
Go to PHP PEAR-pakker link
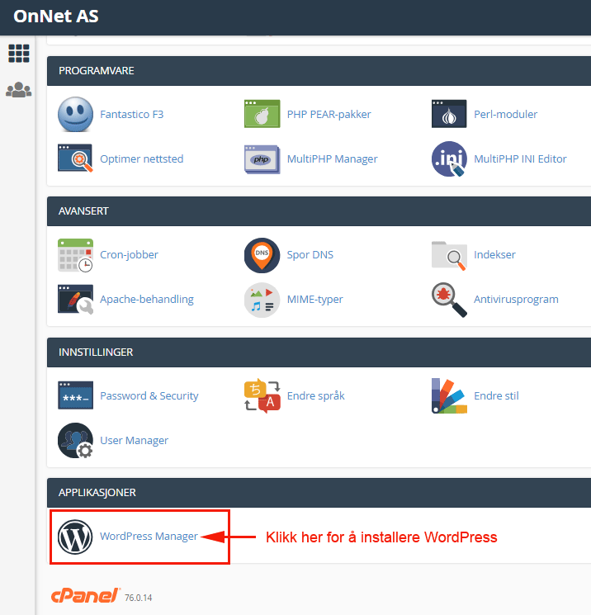(329, 114)
